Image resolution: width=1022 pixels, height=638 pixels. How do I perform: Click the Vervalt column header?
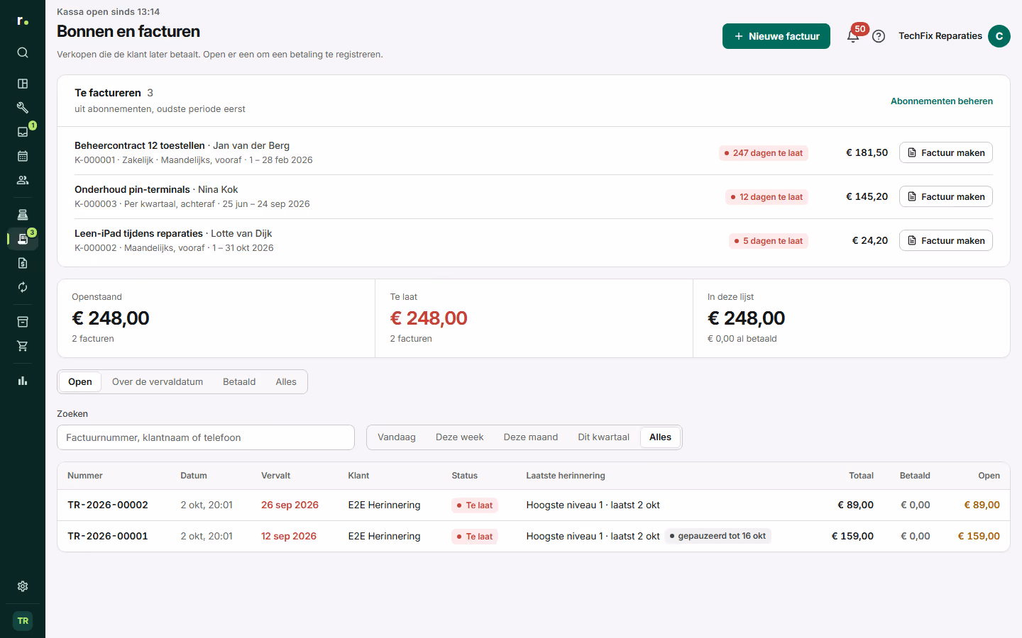[x=275, y=476]
